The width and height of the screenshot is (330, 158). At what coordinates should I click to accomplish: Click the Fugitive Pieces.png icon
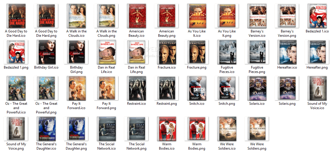point(257,52)
